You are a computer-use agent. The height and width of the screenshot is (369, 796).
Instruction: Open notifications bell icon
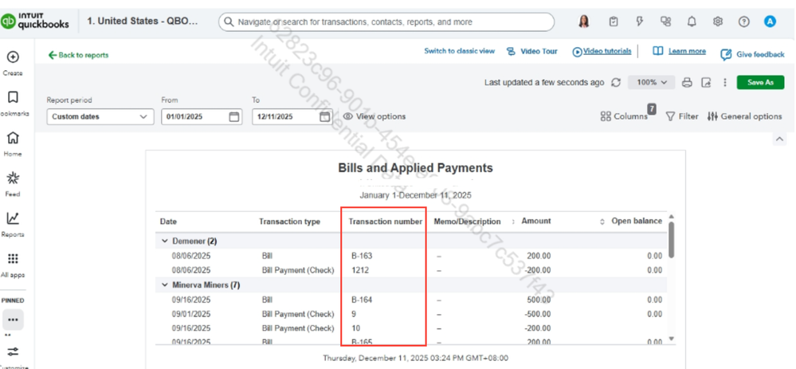[692, 22]
